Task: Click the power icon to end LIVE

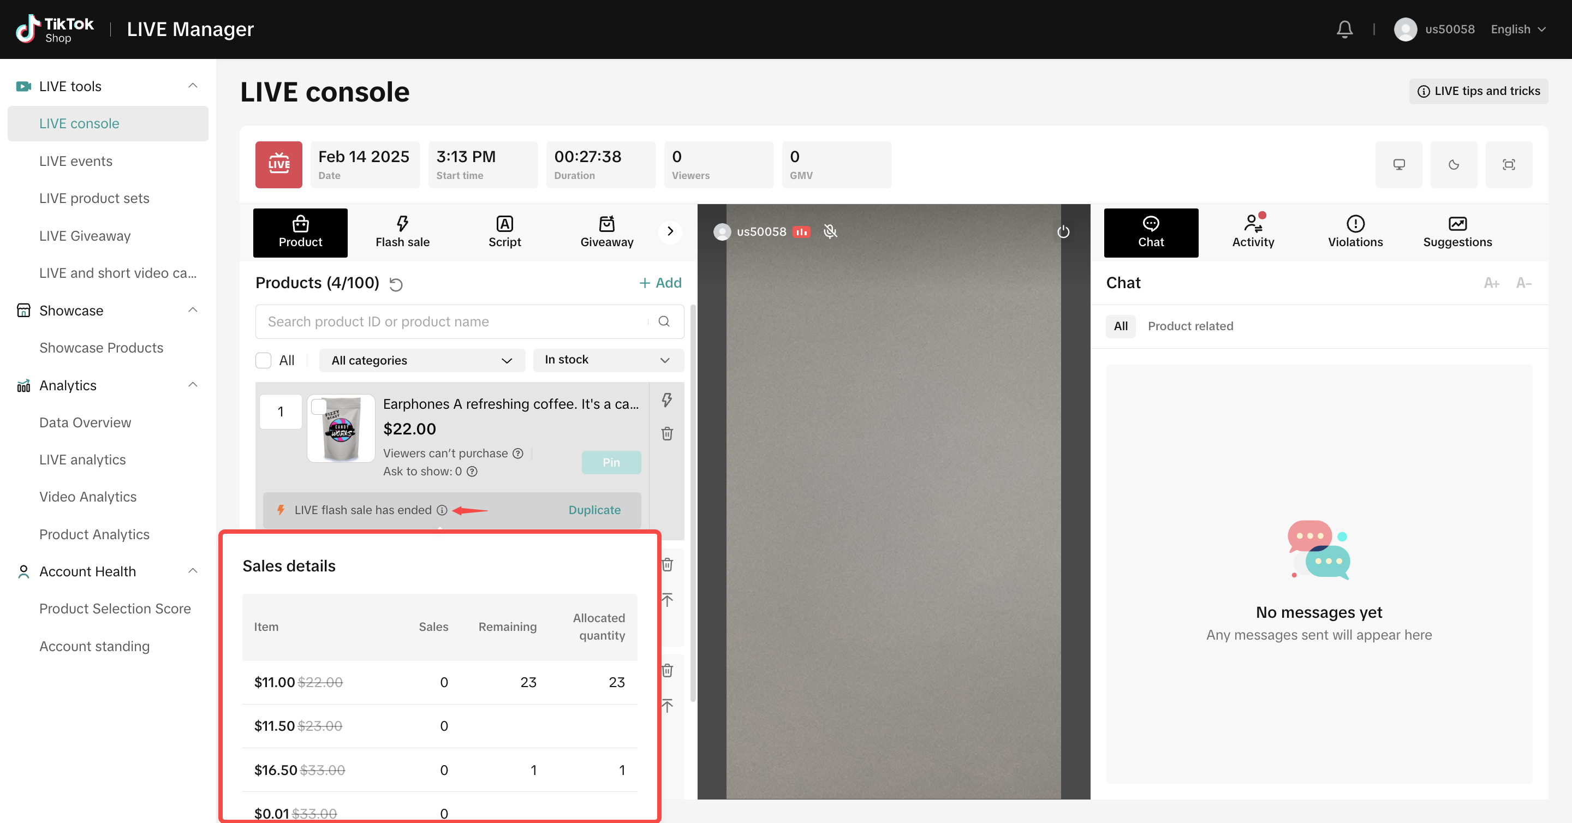Action: 1063,232
